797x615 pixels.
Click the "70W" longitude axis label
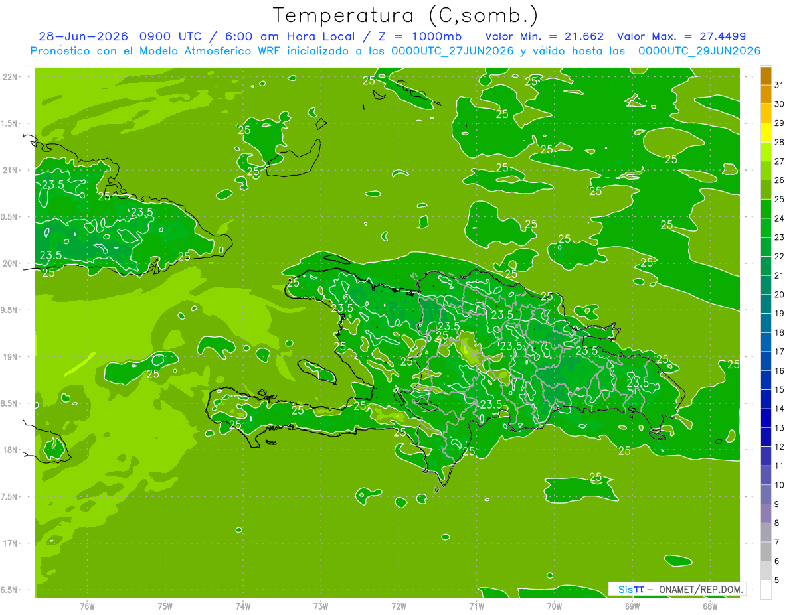[555, 606]
